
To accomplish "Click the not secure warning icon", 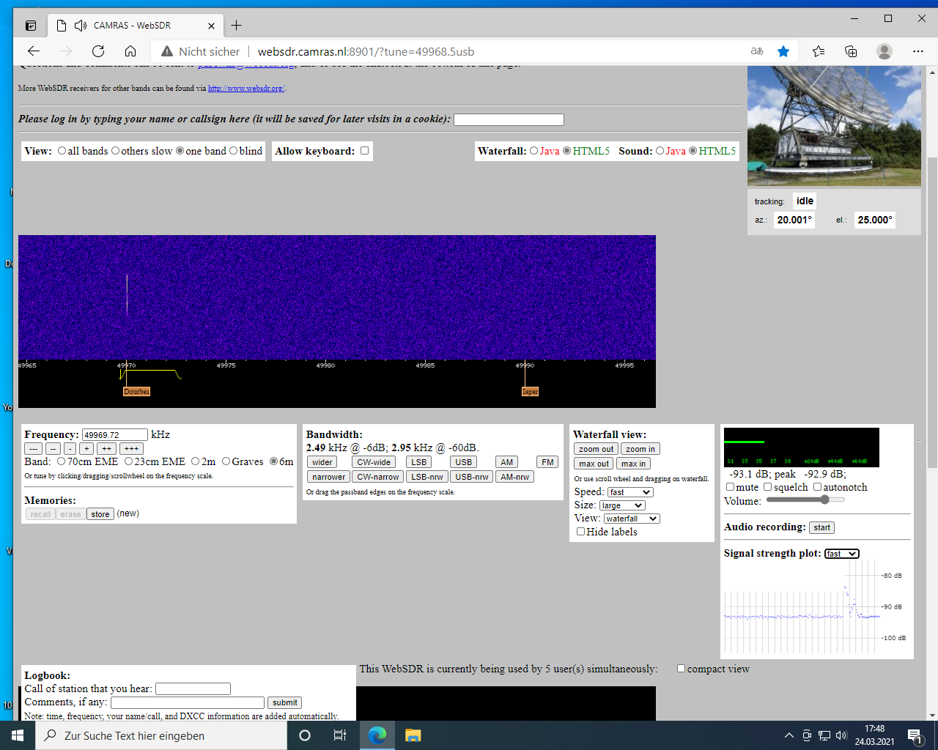I will pyautogui.click(x=167, y=51).
